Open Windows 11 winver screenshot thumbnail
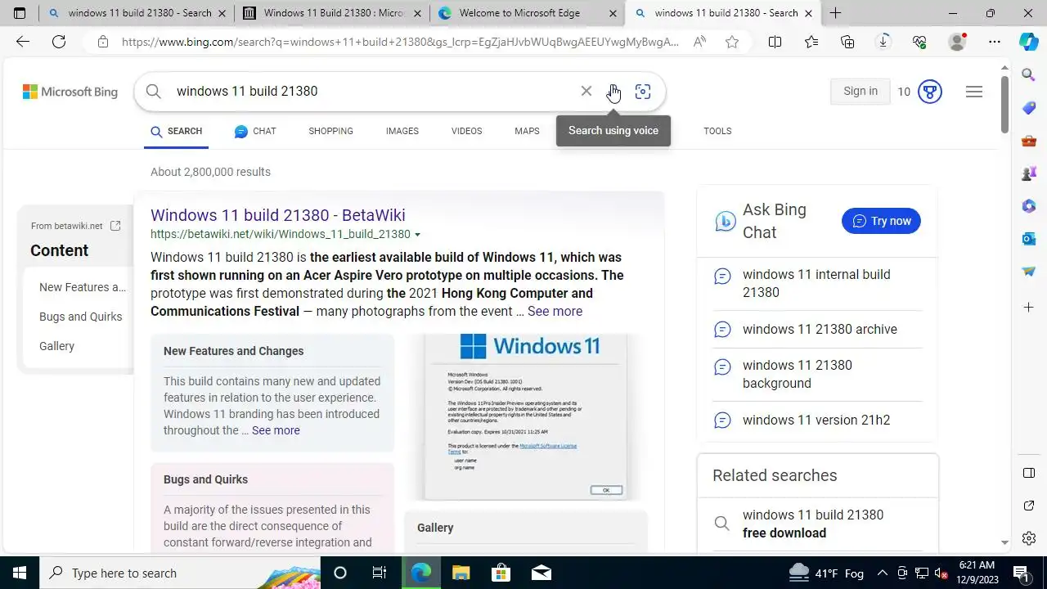Screen dimensions: 1047x589 click(525, 416)
